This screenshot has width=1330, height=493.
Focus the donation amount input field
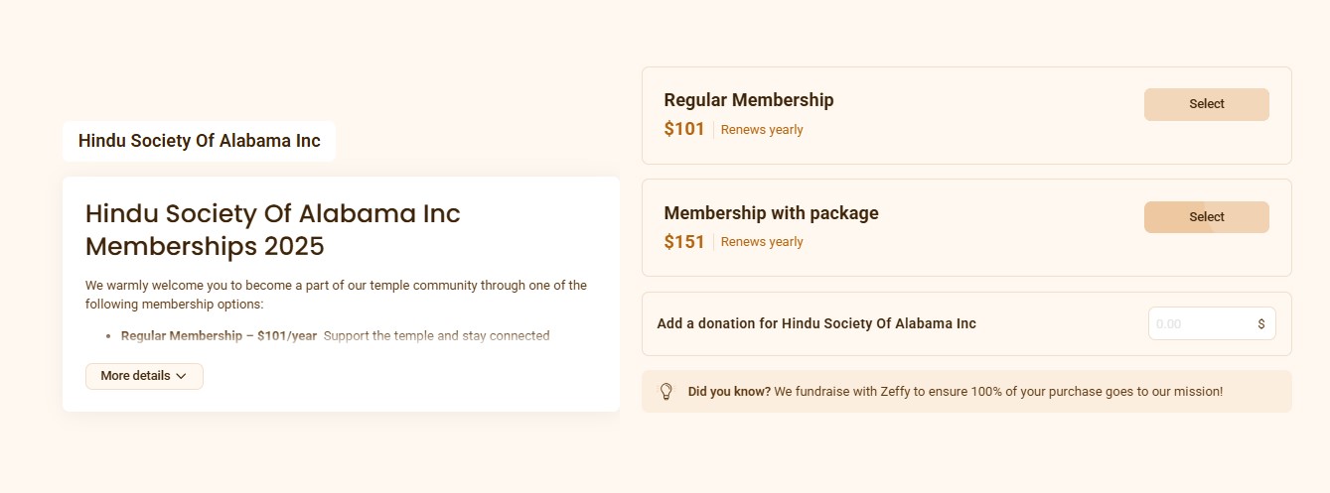(1212, 323)
